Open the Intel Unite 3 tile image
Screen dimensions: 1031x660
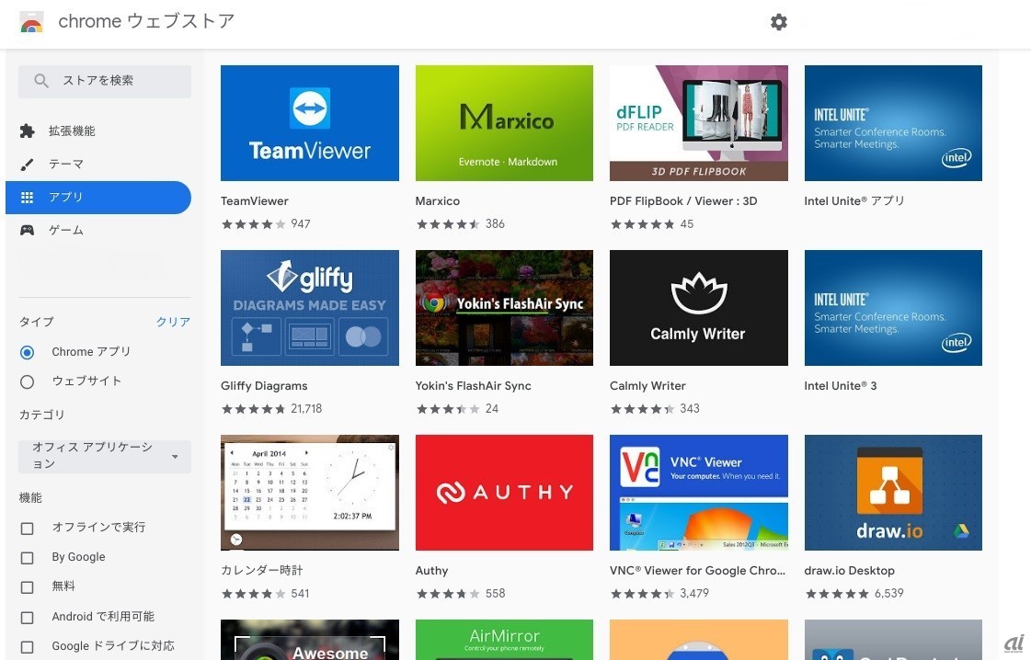click(893, 308)
